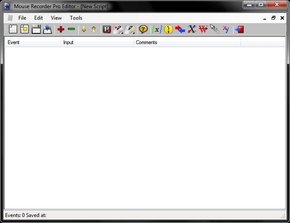Viewport: 290px width, 223px height.
Task: Click the curly braces variable {x} icon
Action: pos(157,29)
